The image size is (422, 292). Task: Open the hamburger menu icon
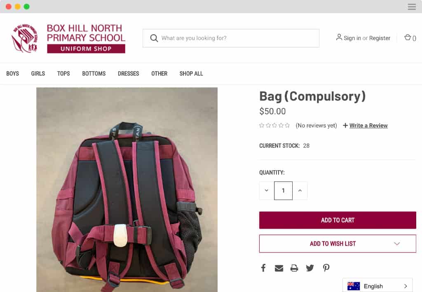412,7
